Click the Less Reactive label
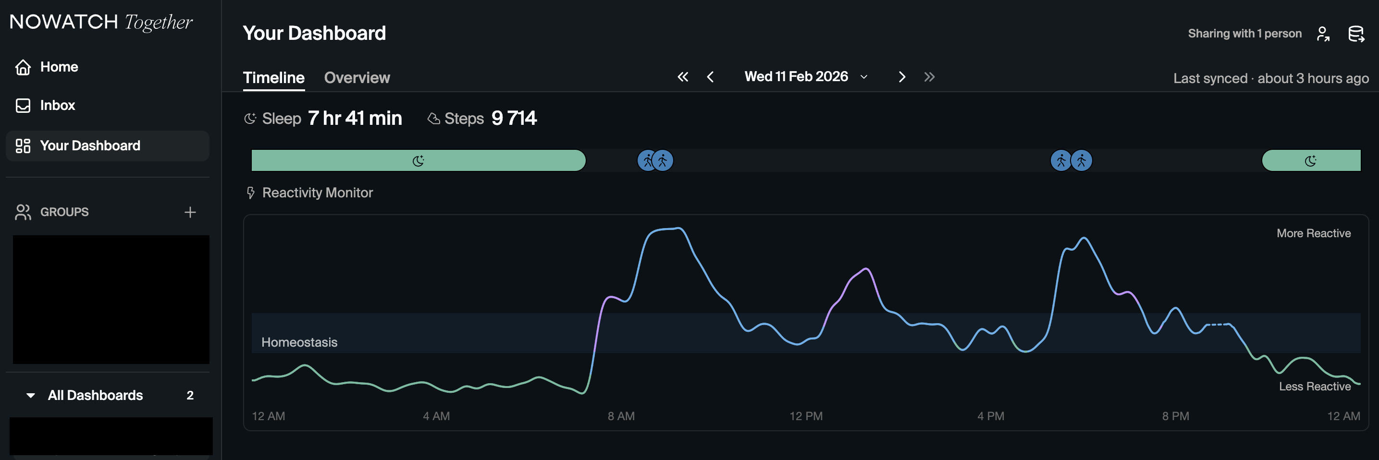 click(1315, 386)
